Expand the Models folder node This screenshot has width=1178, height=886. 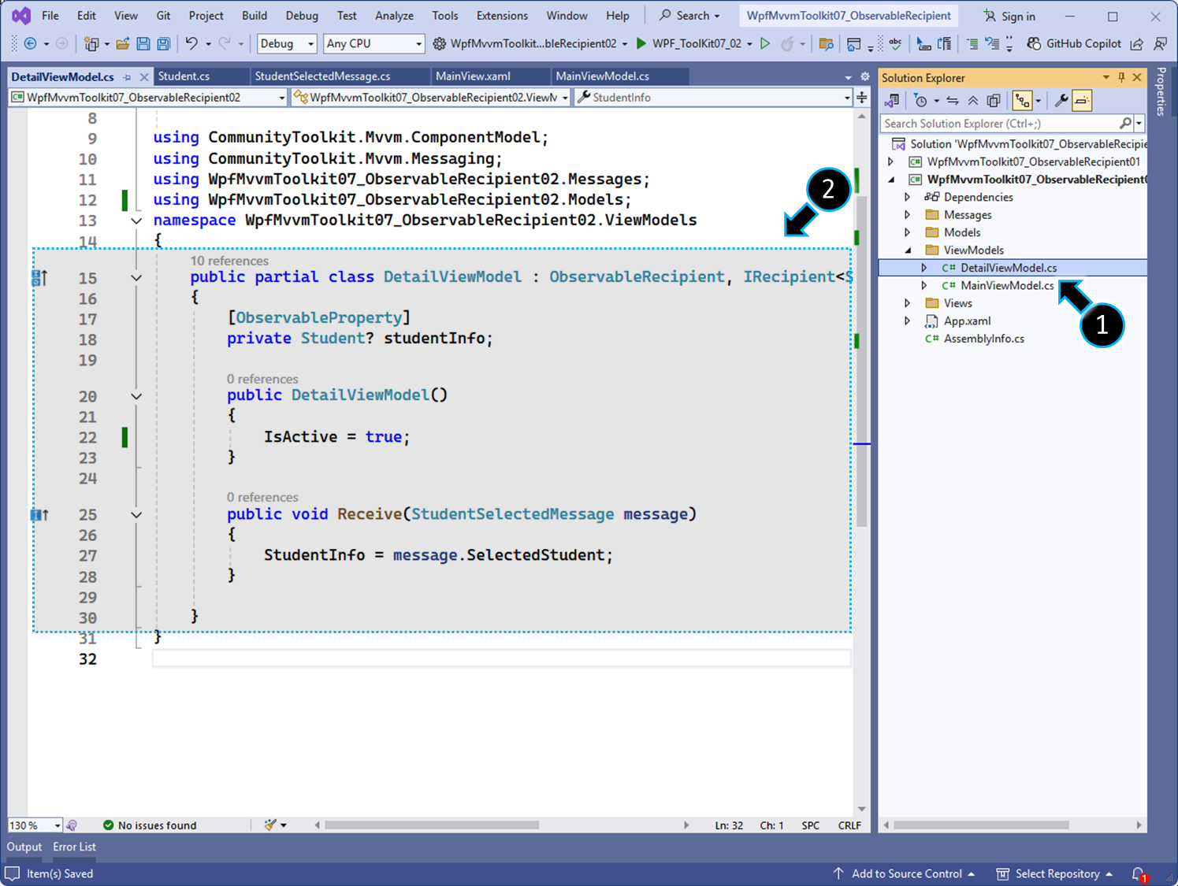pyautogui.click(x=907, y=232)
